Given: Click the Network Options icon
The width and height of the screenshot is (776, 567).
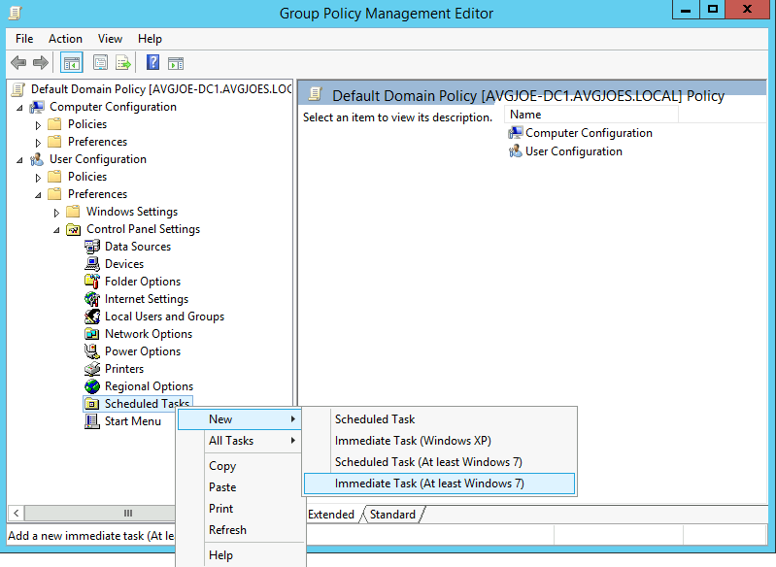Looking at the screenshot, I should [x=92, y=334].
